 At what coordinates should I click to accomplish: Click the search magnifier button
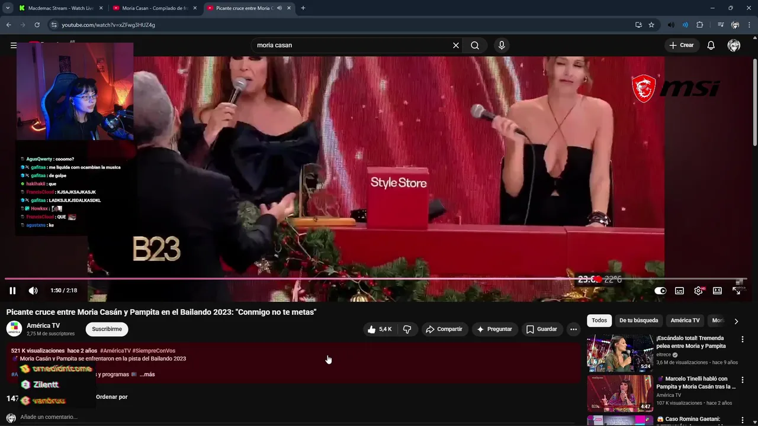[x=475, y=45]
